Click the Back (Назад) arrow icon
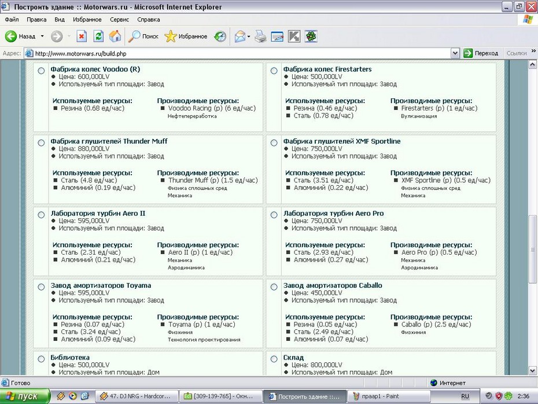This screenshot has width=538, height=404. click(x=10, y=36)
